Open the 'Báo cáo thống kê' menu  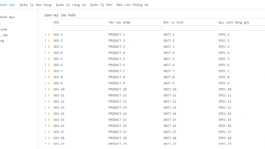point(132,5)
